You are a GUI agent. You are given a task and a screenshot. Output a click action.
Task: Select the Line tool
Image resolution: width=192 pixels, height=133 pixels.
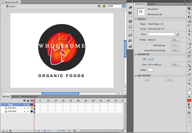pyautogui.click(x=189, y=39)
